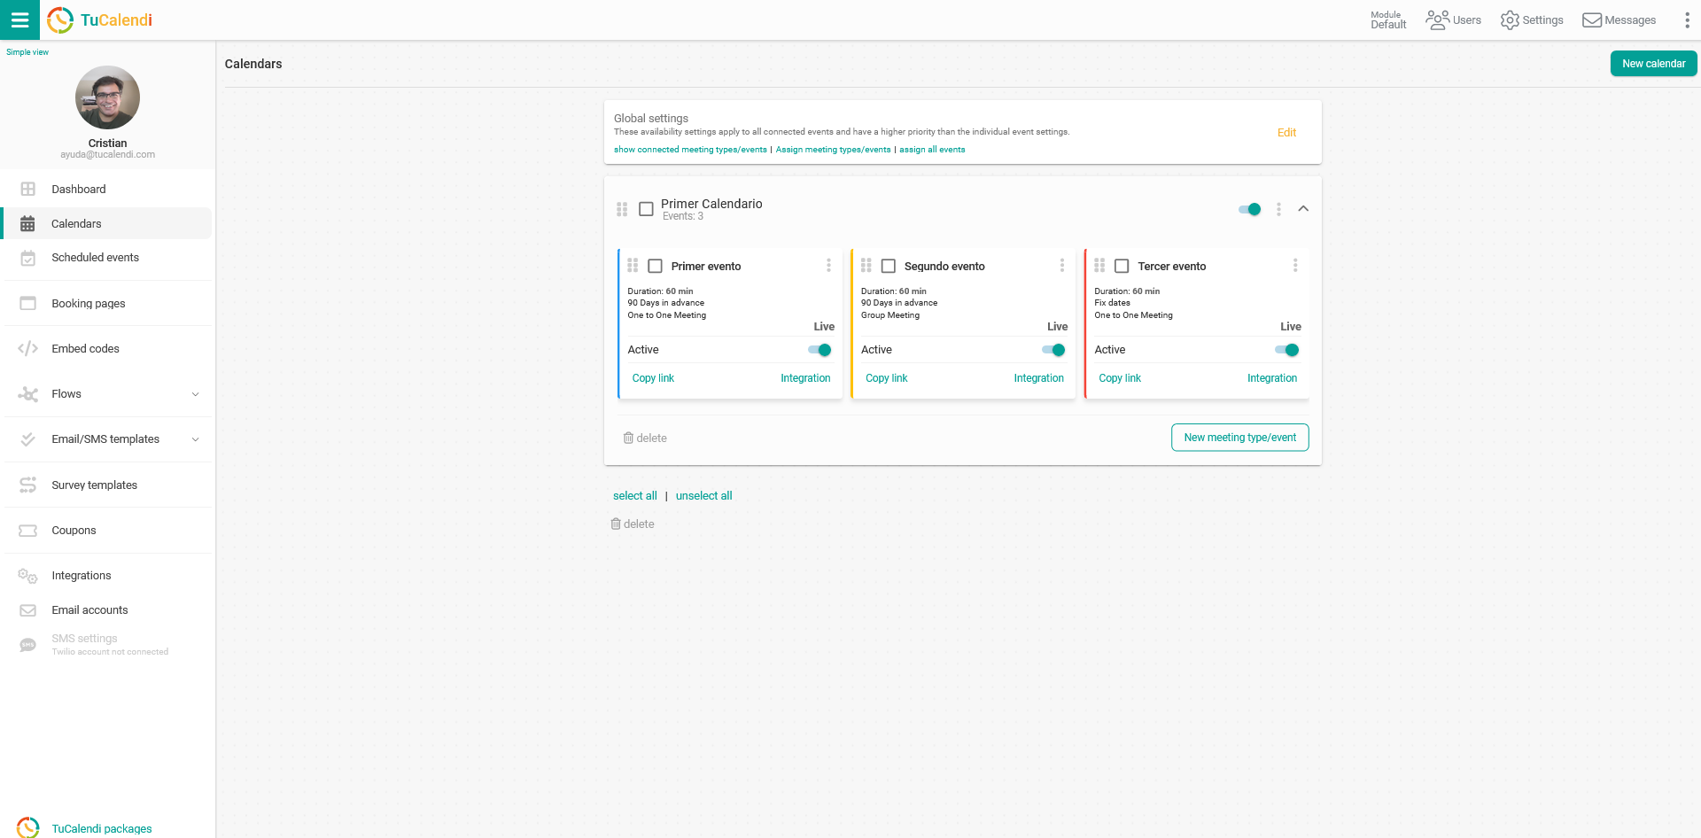This screenshot has height=838, width=1701.
Task: Open the header three-dot overflow menu
Action: pos(1687,19)
